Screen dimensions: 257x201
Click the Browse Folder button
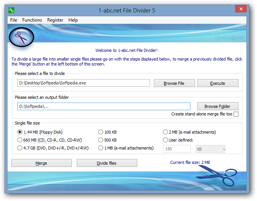218,106
